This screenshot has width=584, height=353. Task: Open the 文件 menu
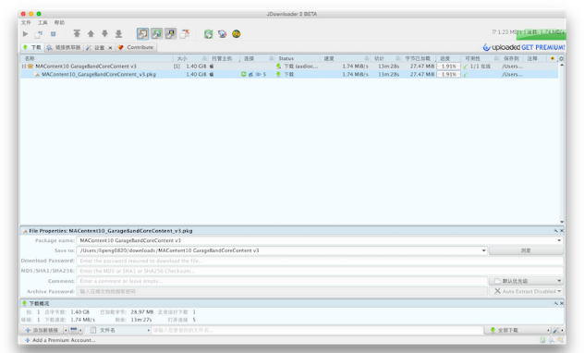click(x=26, y=23)
